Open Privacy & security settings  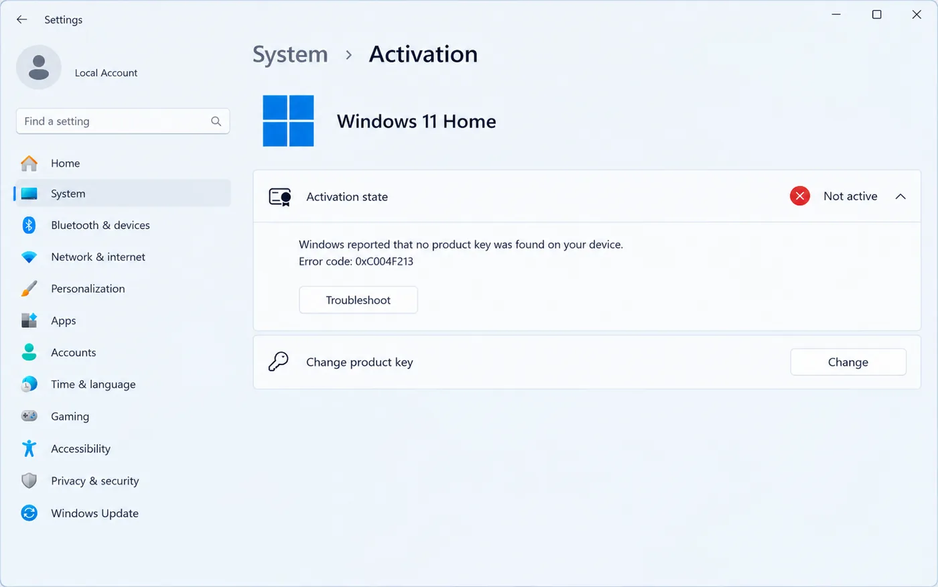click(x=122, y=480)
